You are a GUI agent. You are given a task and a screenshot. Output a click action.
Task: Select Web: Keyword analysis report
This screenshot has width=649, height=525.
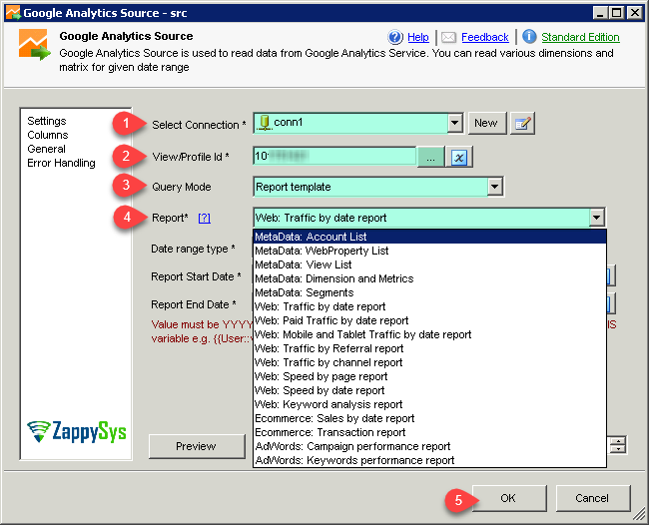[x=429, y=404]
